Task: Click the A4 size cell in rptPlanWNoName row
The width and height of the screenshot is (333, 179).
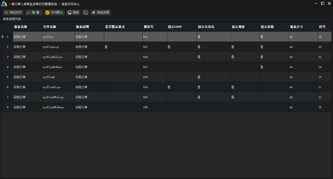Action: pos(303,107)
